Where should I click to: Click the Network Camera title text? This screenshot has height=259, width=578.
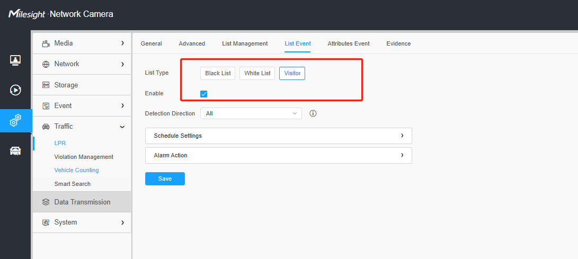81,14
